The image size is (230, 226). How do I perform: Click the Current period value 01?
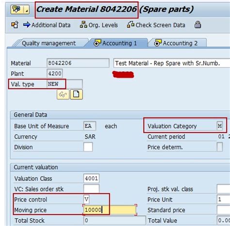click(x=221, y=137)
